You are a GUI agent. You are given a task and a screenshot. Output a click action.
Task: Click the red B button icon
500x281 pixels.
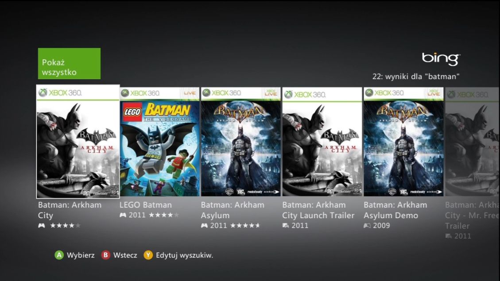(x=105, y=255)
